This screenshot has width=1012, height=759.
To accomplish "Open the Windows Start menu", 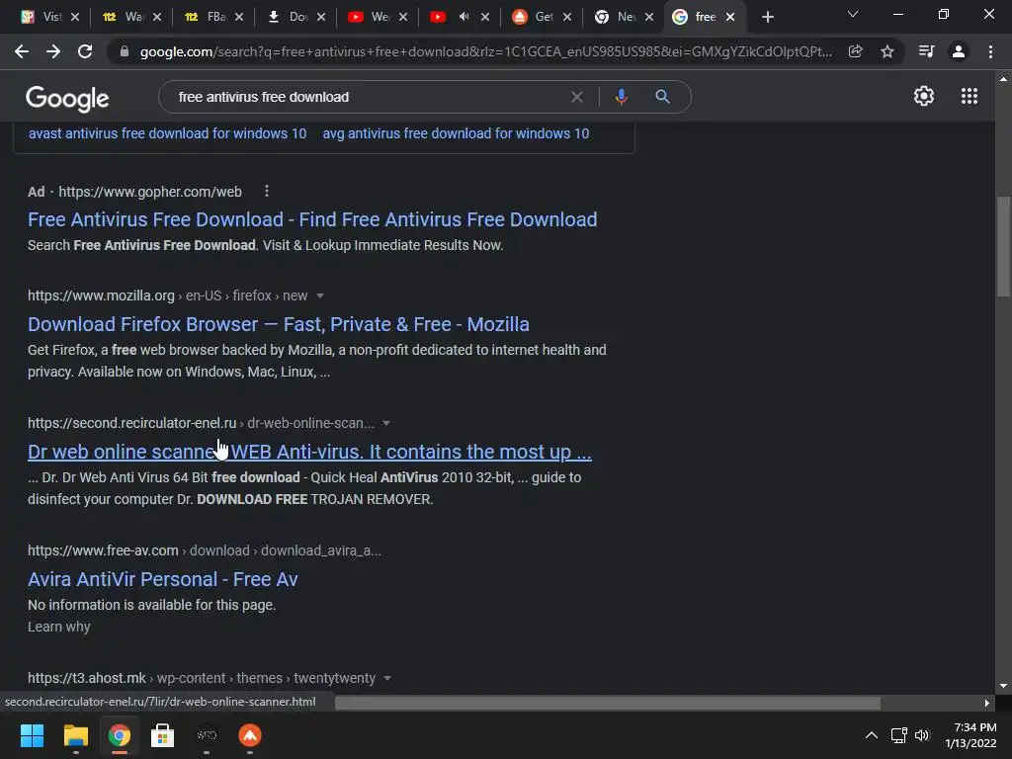I will pos(32,735).
